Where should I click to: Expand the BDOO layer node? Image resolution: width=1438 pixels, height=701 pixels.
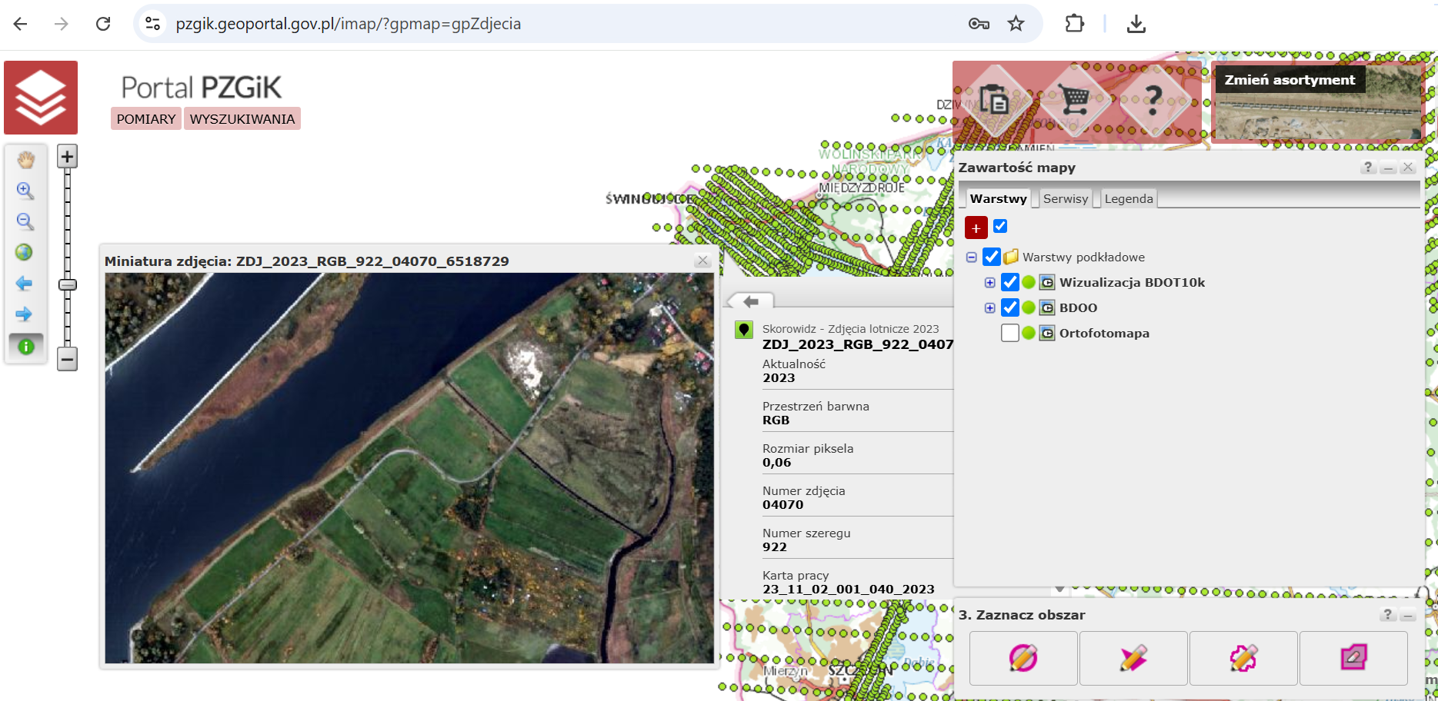click(990, 308)
